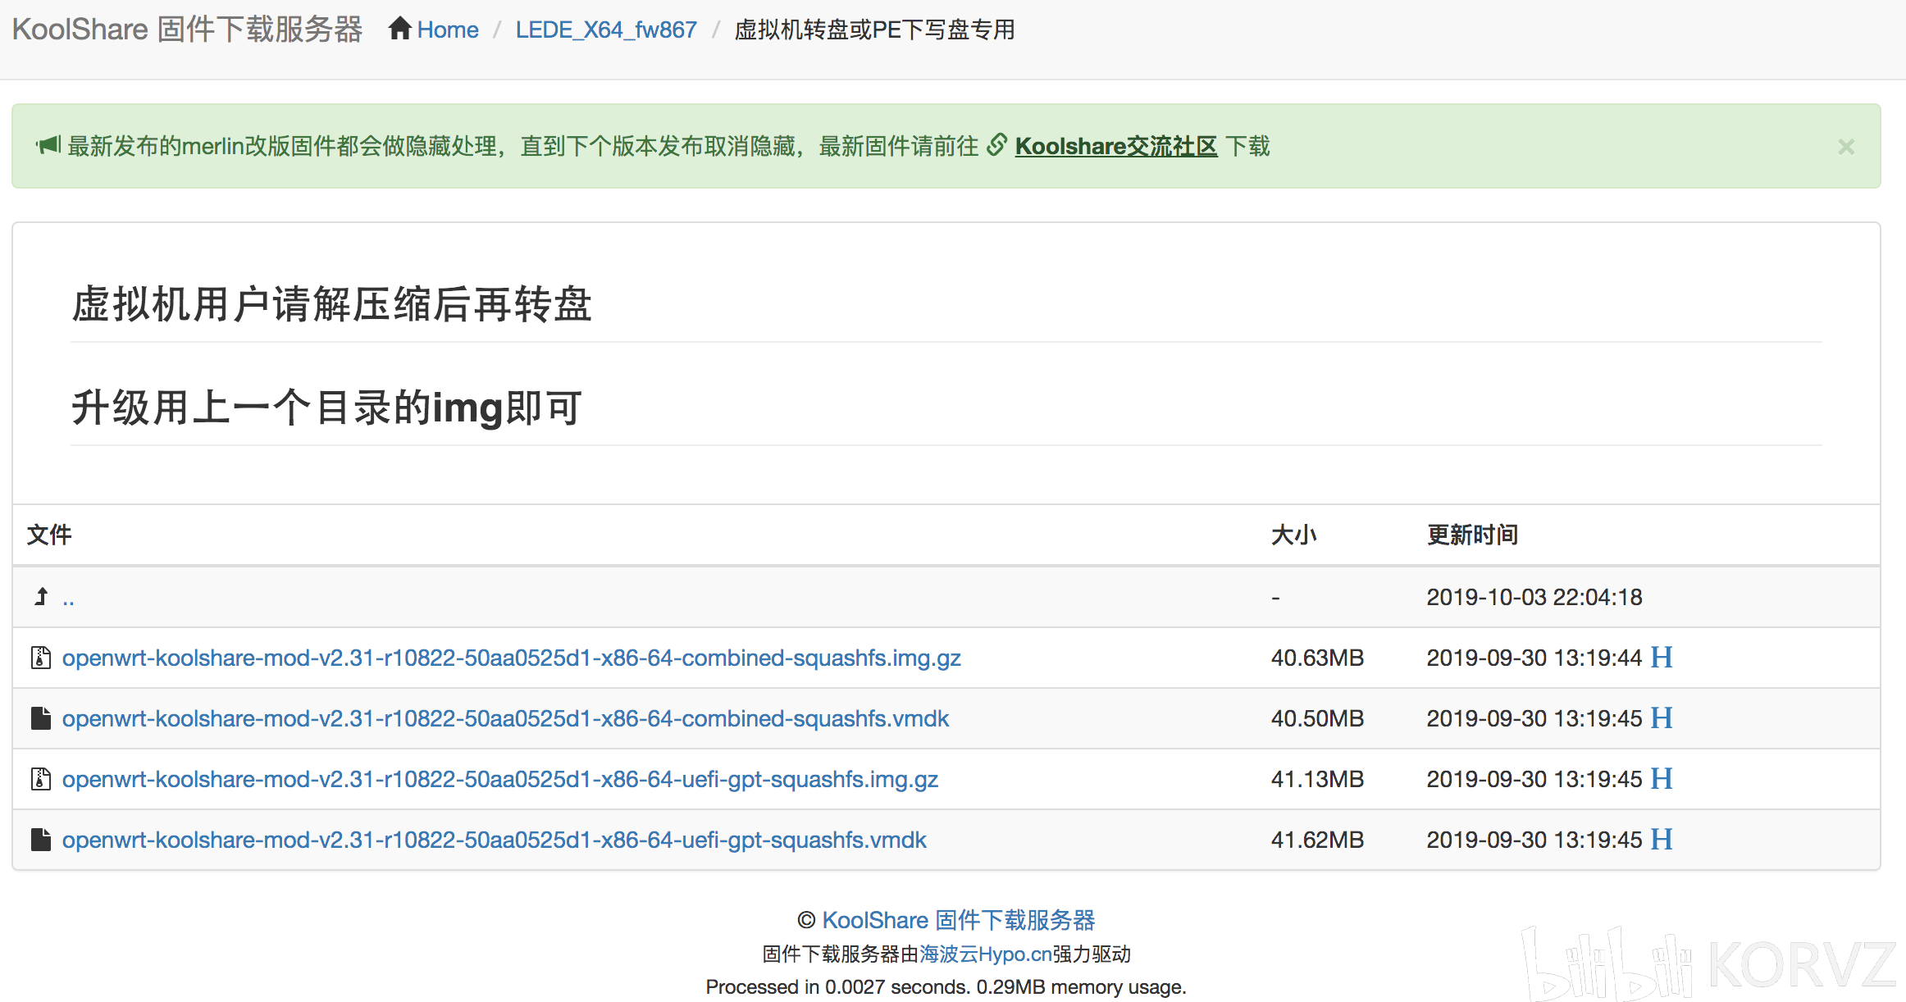Go to the Home breadcrumb link

point(448,30)
